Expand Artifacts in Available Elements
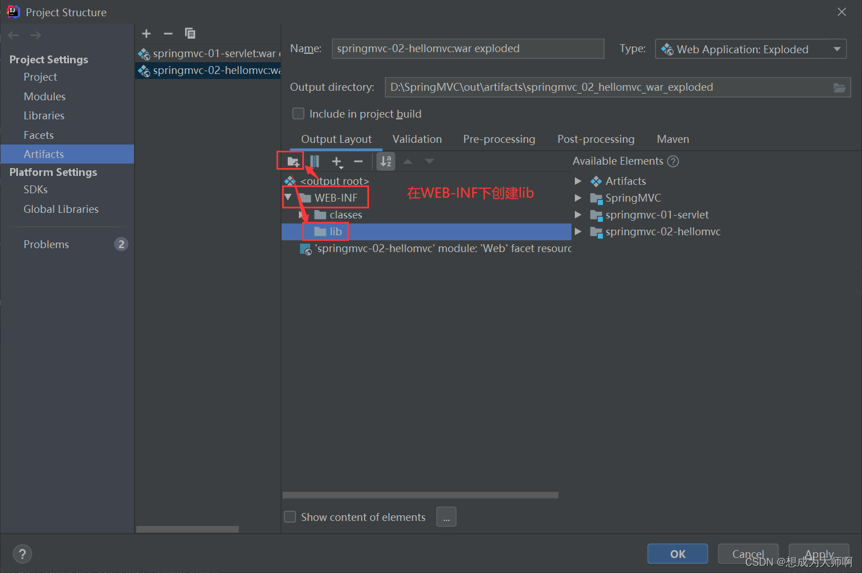Image resolution: width=862 pixels, height=573 pixels. 578,181
